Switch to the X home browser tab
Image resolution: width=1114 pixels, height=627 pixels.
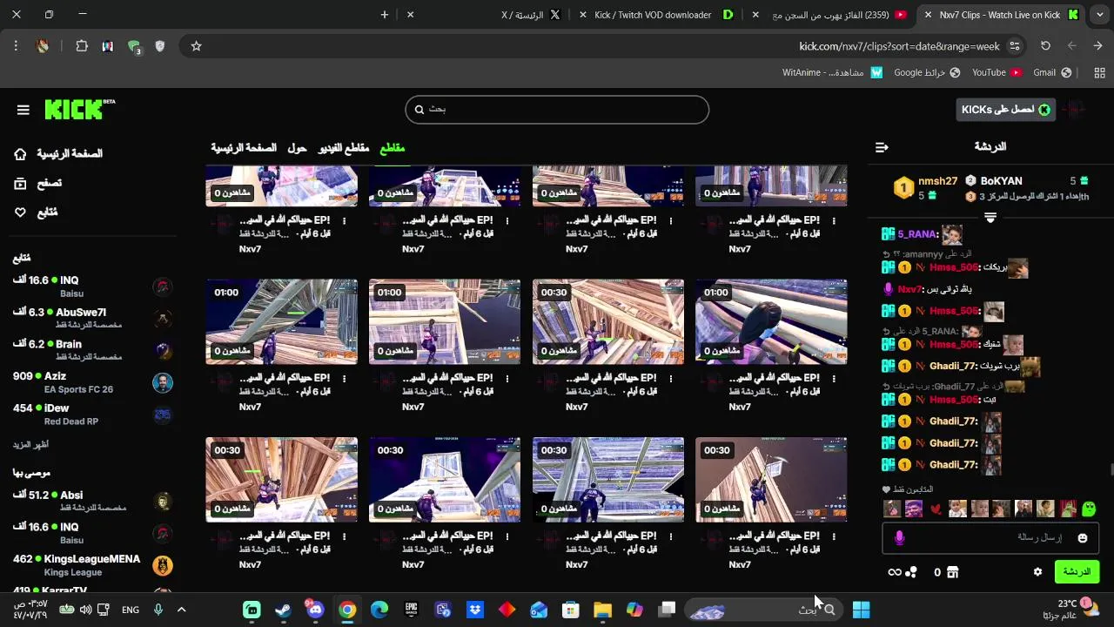[531, 15]
